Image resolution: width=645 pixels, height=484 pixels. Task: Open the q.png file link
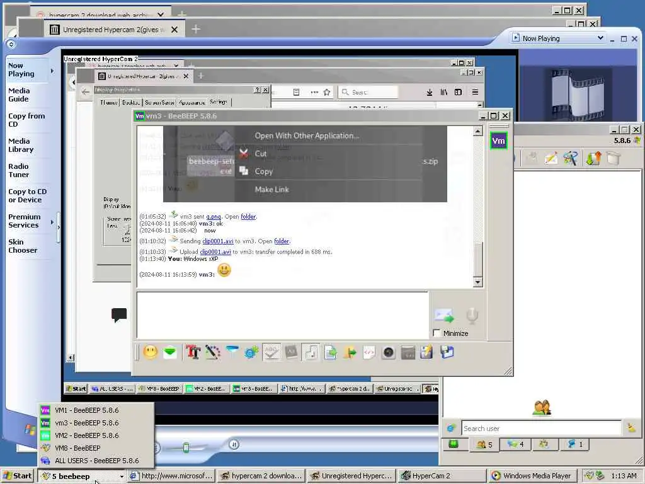(x=214, y=217)
